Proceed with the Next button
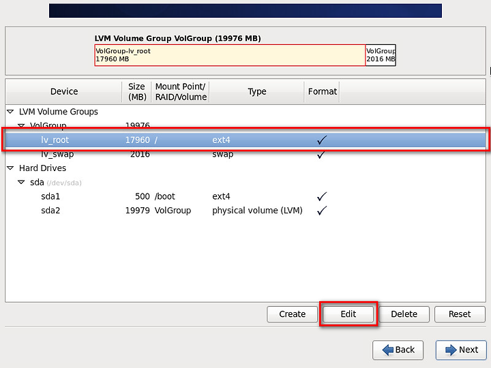Viewport: 491px width, 368px height. click(461, 350)
